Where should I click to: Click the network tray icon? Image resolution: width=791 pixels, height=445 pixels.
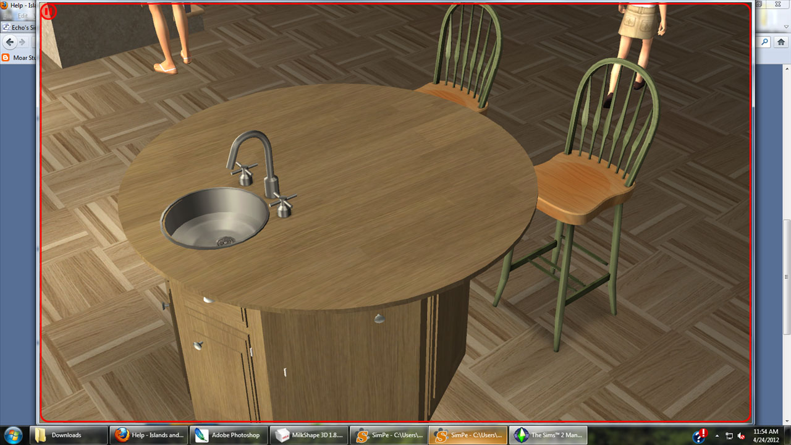729,435
